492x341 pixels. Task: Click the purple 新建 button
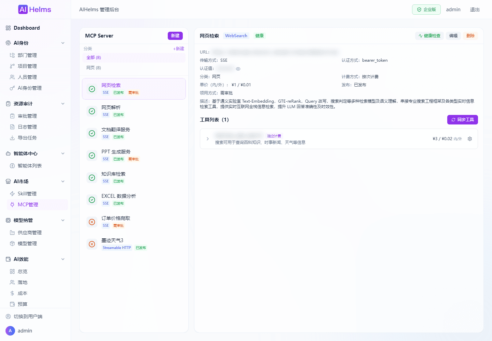point(175,36)
